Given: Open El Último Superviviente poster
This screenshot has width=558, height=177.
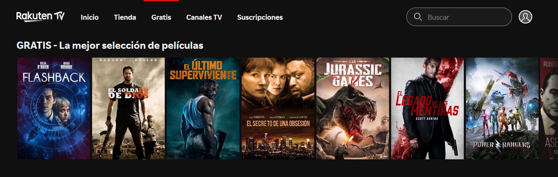Looking at the screenshot, I should pyautogui.click(x=203, y=108).
